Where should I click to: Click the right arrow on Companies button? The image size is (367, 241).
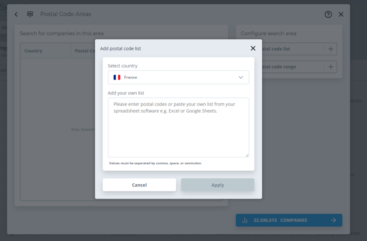coord(333,220)
